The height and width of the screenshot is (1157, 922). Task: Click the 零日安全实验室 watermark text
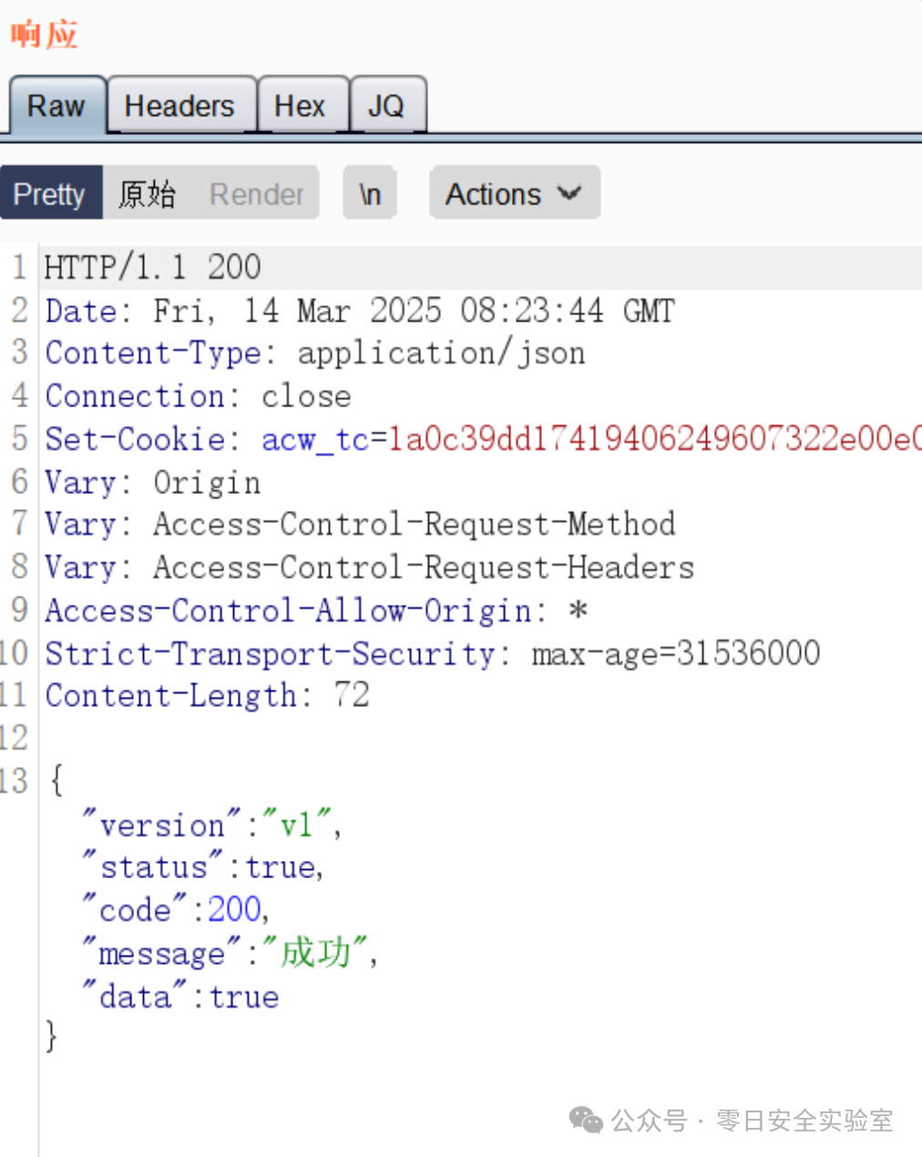tap(804, 1120)
